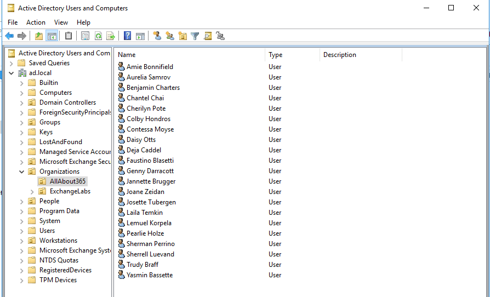Refresh the view with green arrow icon
This screenshot has height=297, width=490.
[98, 36]
